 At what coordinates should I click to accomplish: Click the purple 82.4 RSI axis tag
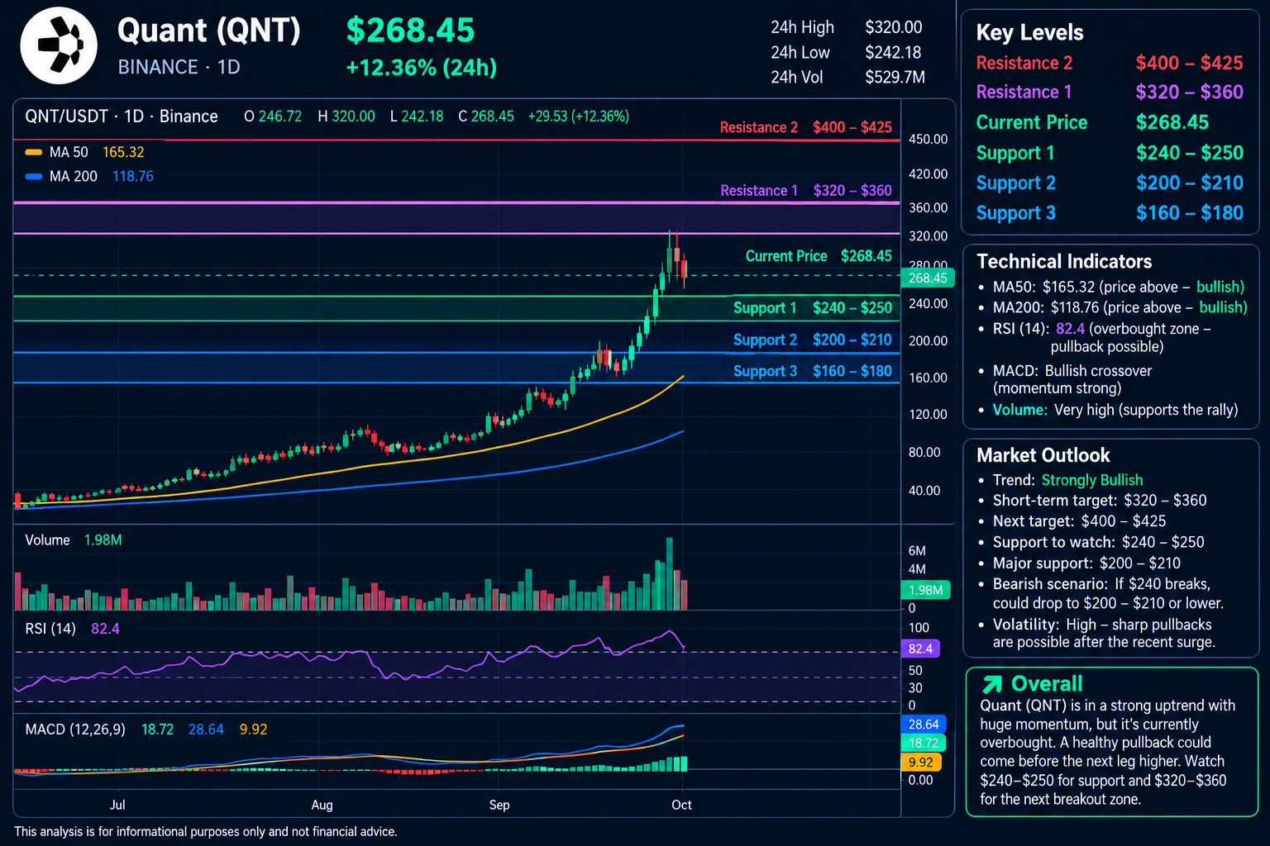click(x=919, y=649)
